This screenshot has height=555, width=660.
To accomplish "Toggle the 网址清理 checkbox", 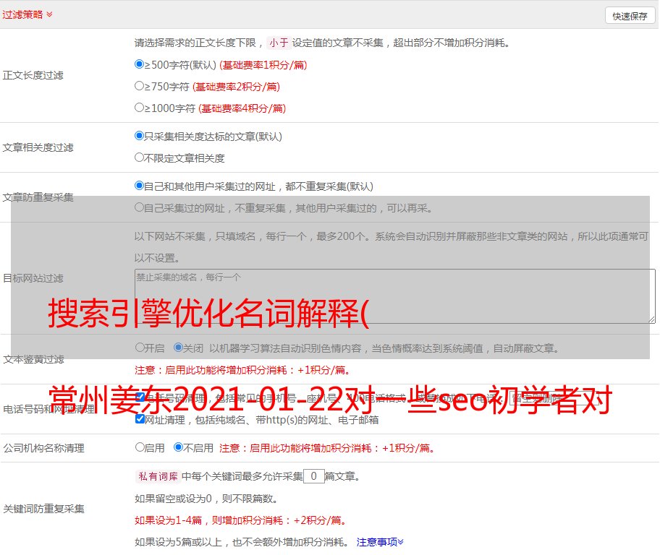I will point(140,419).
